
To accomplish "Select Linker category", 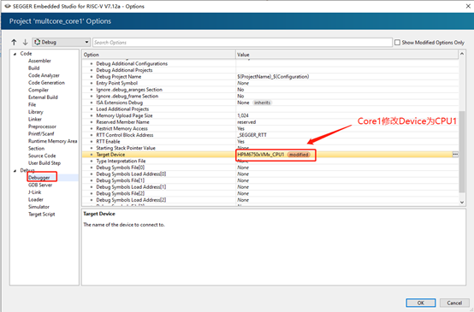I will coord(35,119).
